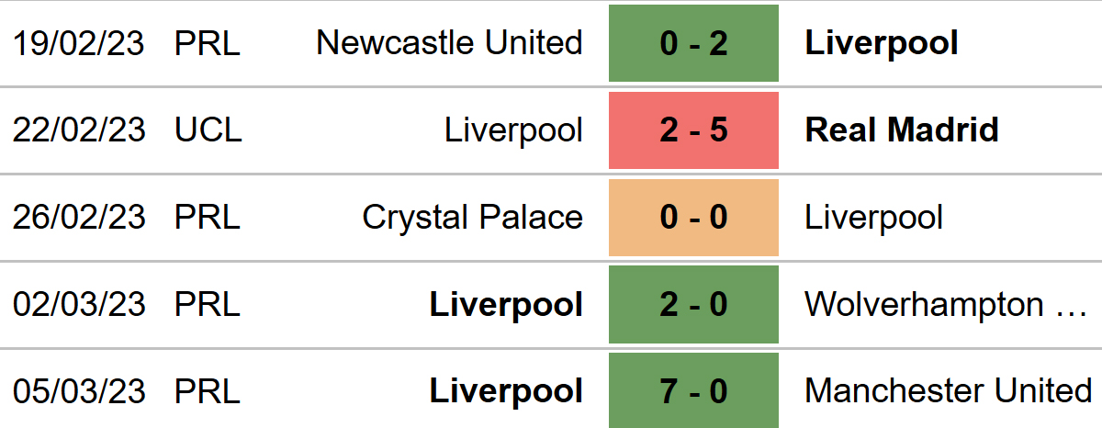1102x428 pixels.
Task: Click the date 22/02/23
Action: coord(79,130)
